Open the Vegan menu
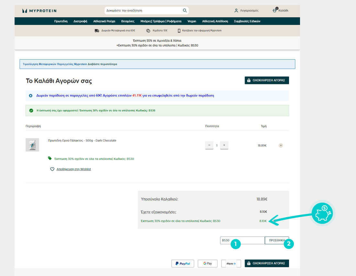356x276 pixels. (x=192, y=21)
